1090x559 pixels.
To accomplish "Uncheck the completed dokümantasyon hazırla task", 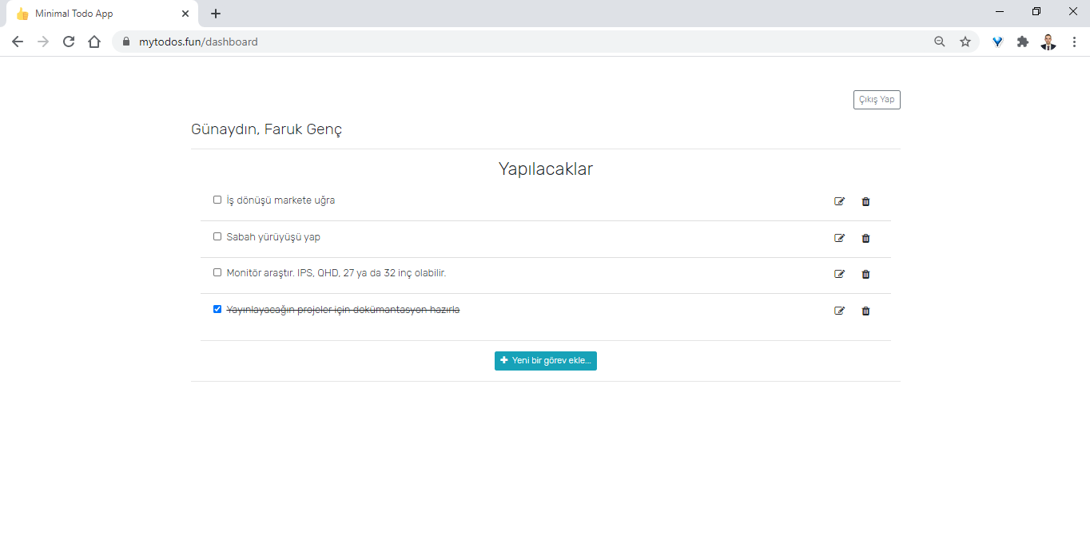I will point(217,309).
